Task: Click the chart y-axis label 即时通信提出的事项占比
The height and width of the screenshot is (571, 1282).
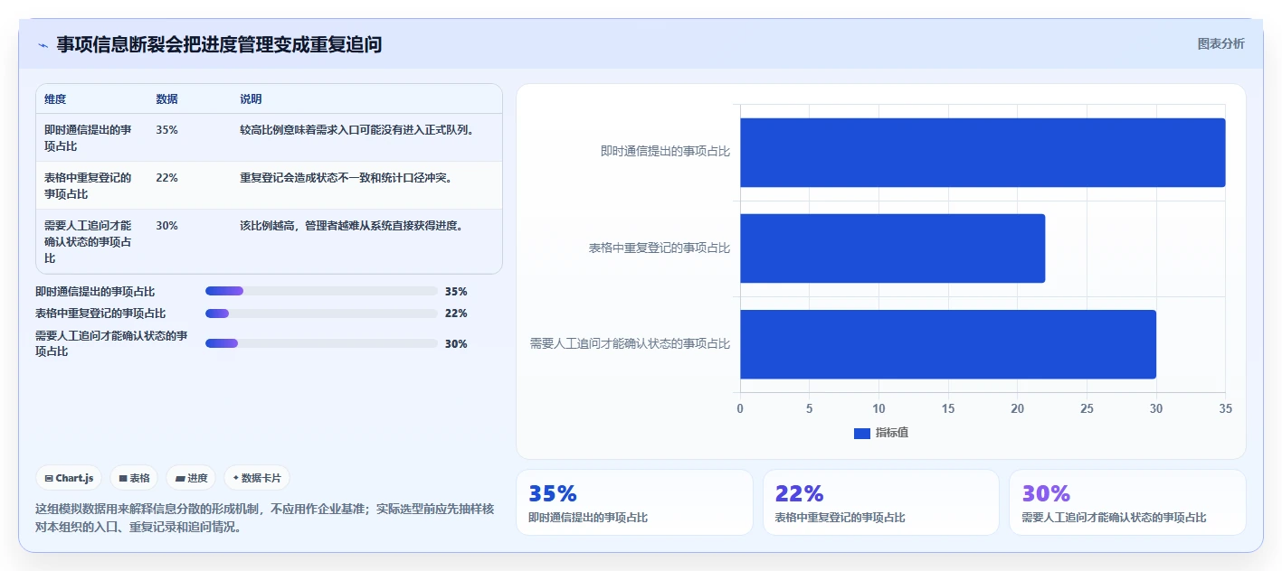Action: pos(665,152)
